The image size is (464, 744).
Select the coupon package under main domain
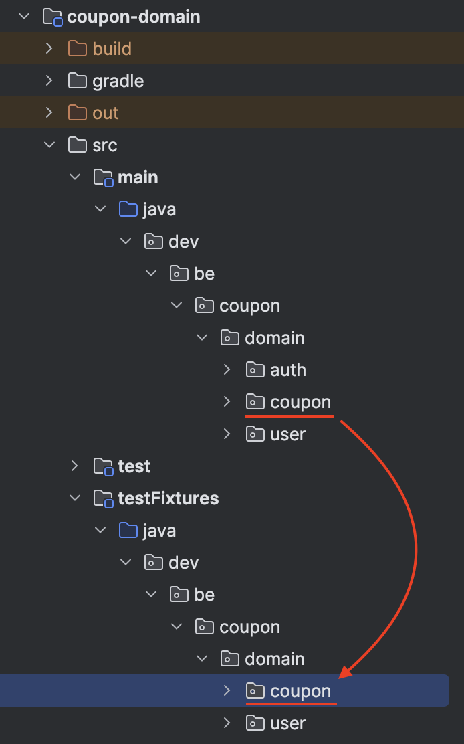tap(300, 401)
